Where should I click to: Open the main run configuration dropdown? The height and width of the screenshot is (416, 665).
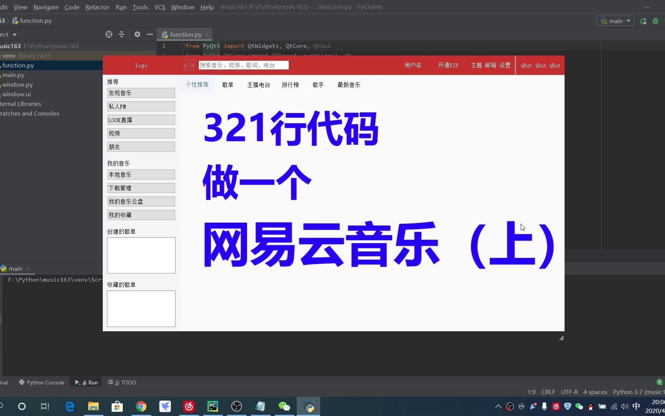click(615, 21)
